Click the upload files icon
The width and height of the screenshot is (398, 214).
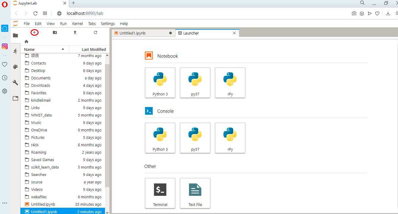[75, 32]
